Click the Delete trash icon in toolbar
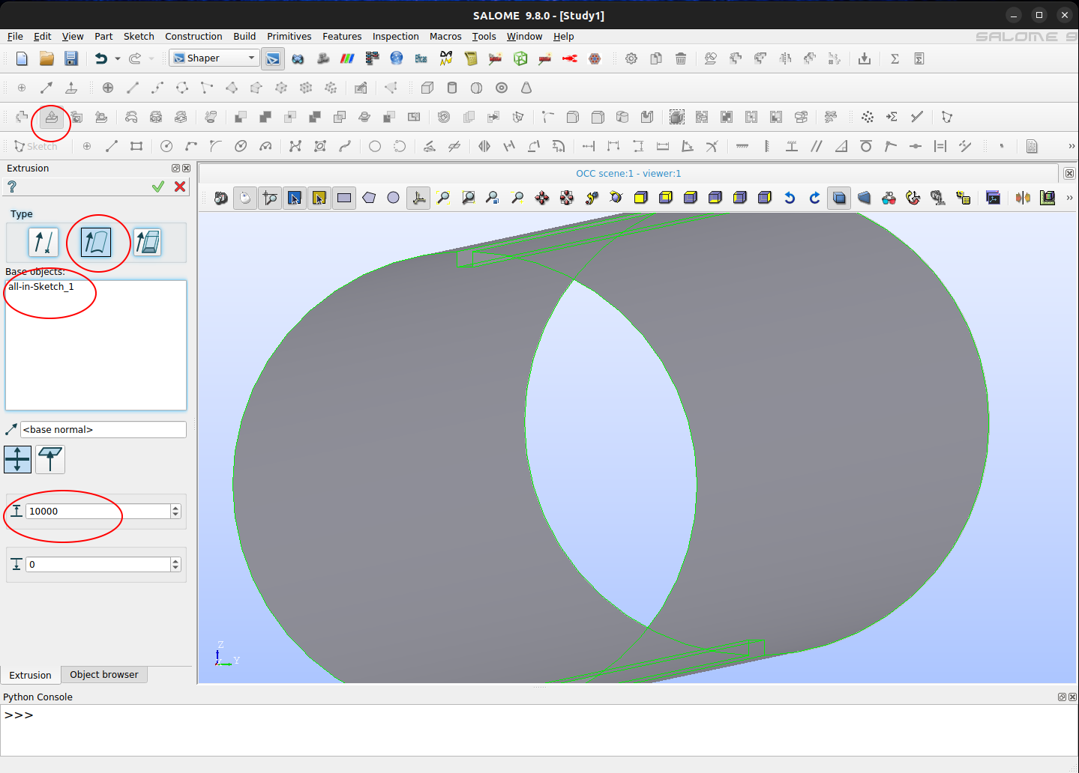This screenshot has height=773, width=1079. [681, 58]
